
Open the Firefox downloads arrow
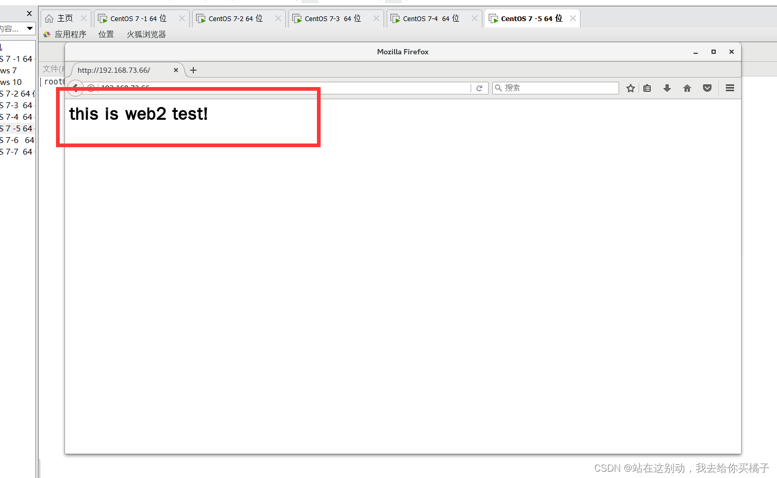[x=667, y=88]
